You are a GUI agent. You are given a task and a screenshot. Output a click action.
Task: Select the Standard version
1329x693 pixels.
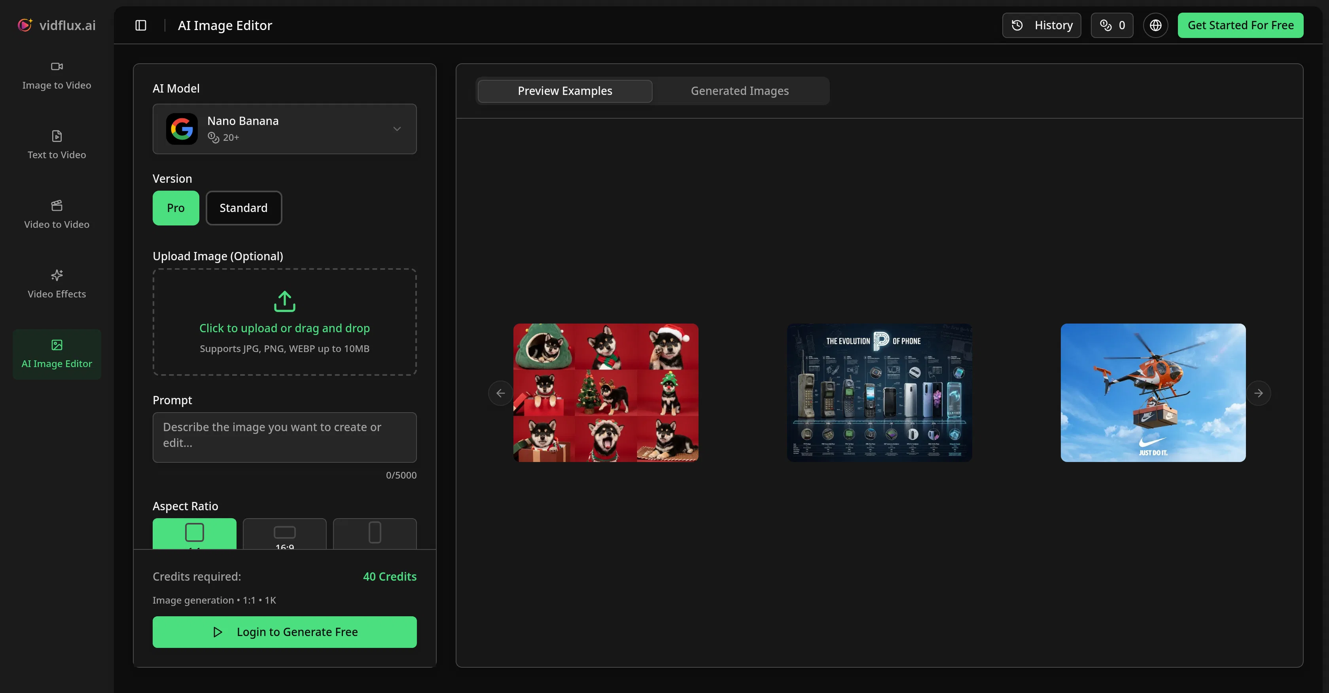244,208
